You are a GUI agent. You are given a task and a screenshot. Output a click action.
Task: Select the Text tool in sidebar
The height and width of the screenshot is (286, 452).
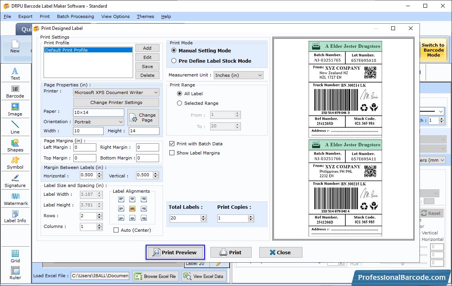pyautogui.click(x=15, y=73)
